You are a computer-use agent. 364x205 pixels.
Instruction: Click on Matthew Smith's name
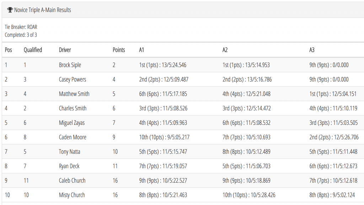74,94
